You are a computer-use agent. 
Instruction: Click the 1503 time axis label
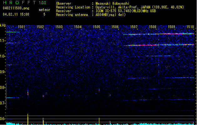pos(59,27)
